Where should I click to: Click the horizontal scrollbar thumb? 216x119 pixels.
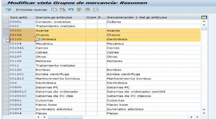click(x=66, y=117)
